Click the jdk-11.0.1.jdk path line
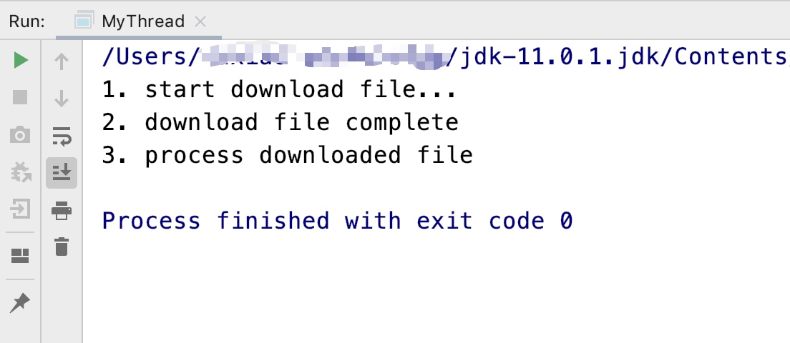Image resolution: width=790 pixels, height=343 pixels. point(445,57)
